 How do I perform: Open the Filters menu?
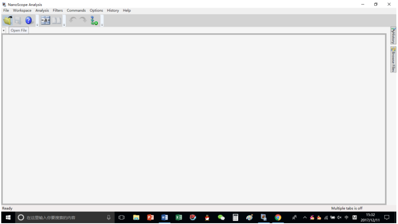point(58,11)
